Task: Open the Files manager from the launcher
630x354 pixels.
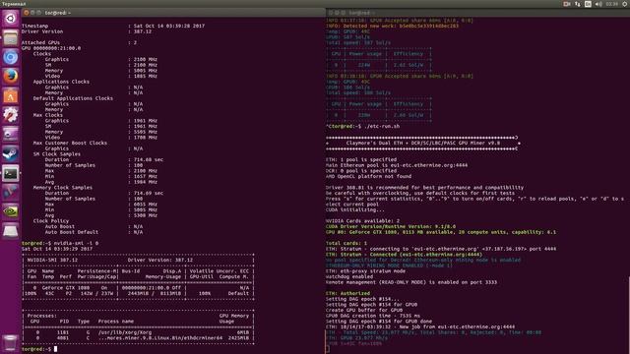Action: pyautogui.click(x=11, y=38)
